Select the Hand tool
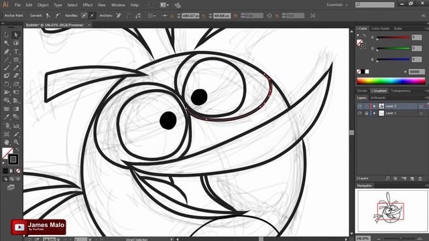This screenshot has width=429, height=241. [7, 142]
